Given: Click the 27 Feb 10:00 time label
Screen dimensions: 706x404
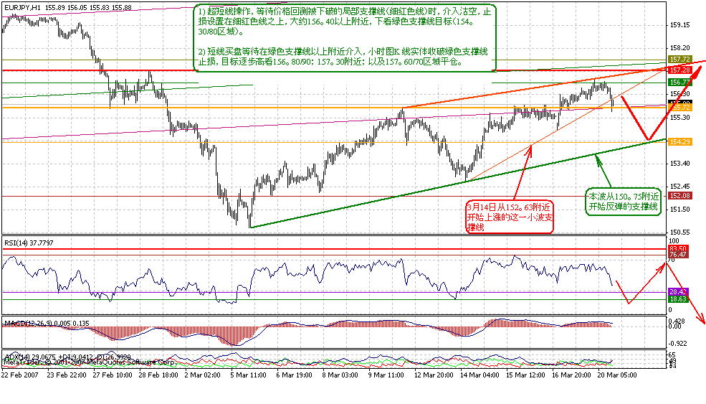Looking at the screenshot, I should coord(113,375).
